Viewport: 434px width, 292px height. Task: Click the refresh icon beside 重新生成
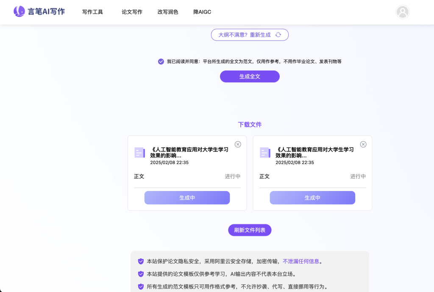(x=278, y=35)
